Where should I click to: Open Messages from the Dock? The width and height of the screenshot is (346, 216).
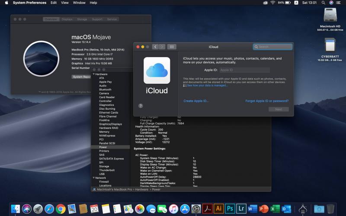pos(151,209)
